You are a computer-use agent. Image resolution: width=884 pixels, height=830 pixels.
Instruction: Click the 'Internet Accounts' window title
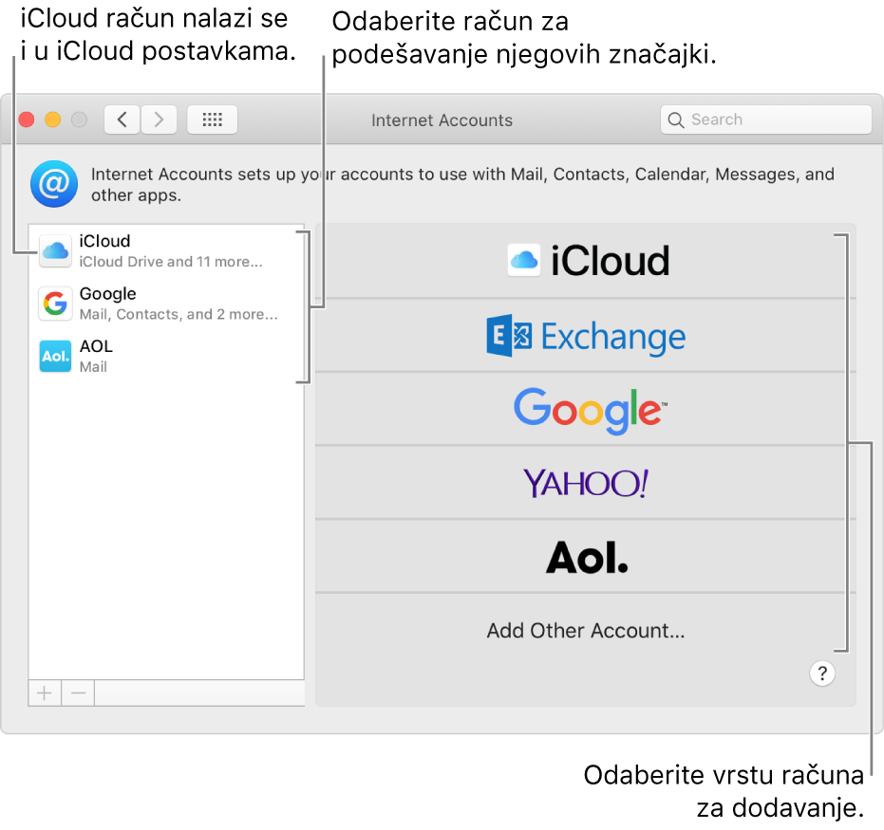click(442, 120)
